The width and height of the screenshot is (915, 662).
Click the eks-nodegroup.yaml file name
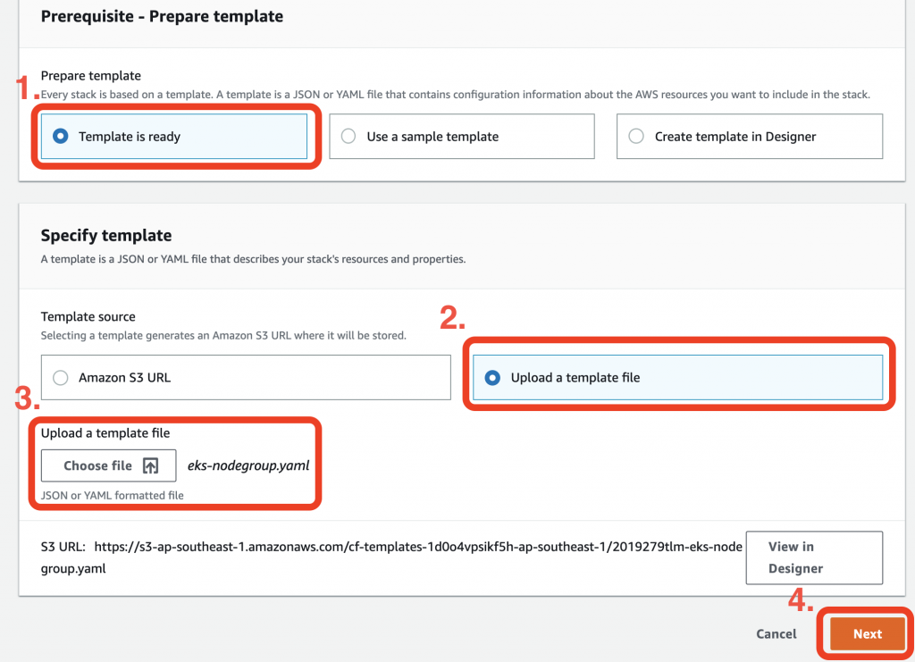click(248, 465)
